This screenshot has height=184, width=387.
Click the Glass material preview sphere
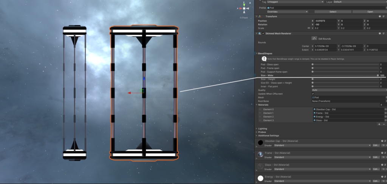pyautogui.click(x=260, y=166)
